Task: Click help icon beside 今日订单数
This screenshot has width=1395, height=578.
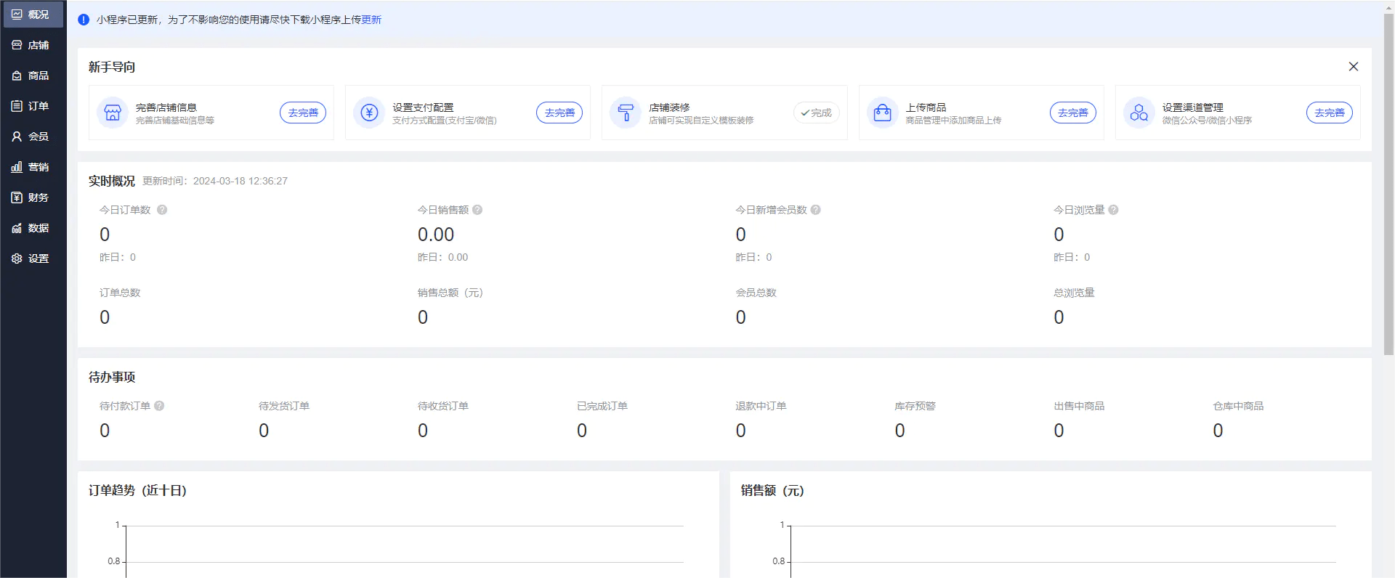Action: point(162,210)
